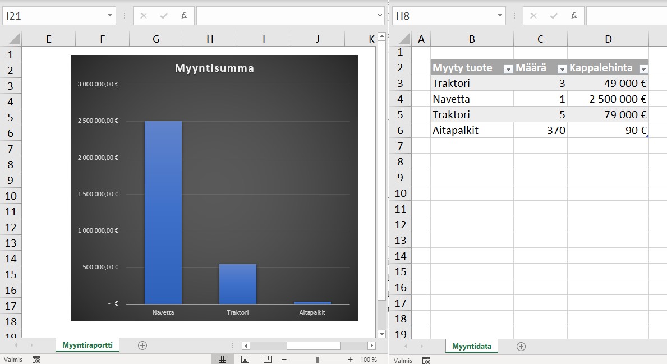Add new sheet next to Myyntiraportti tab

click(x=142, y=345)
